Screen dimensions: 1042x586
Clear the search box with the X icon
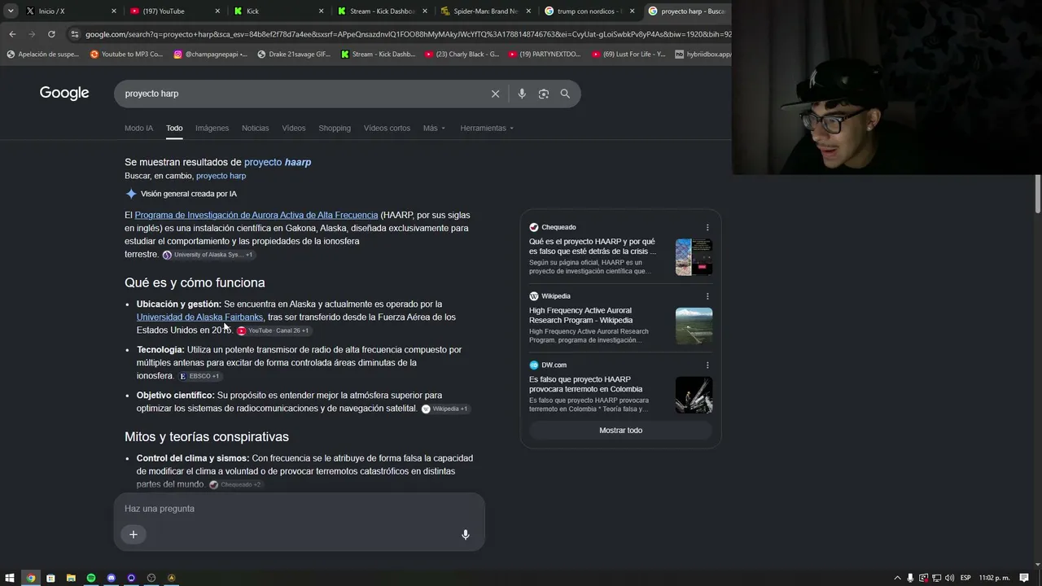pyautogui.click(x=495, y=94)
